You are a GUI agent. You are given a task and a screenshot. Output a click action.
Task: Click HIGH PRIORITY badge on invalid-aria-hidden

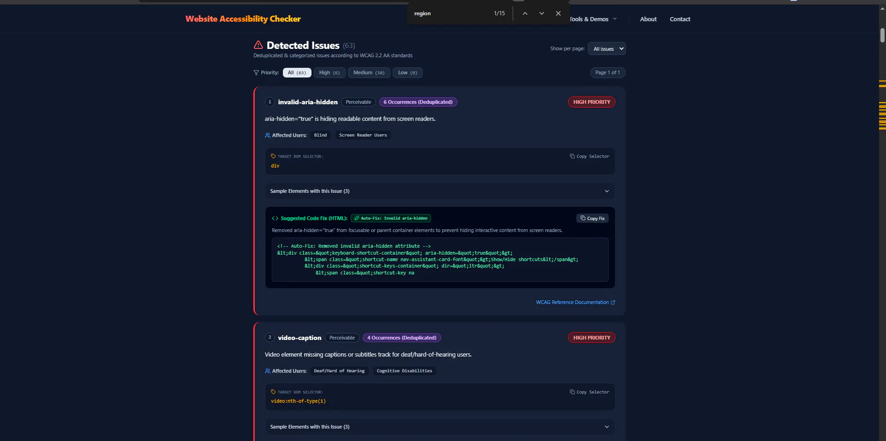point(592,102)
